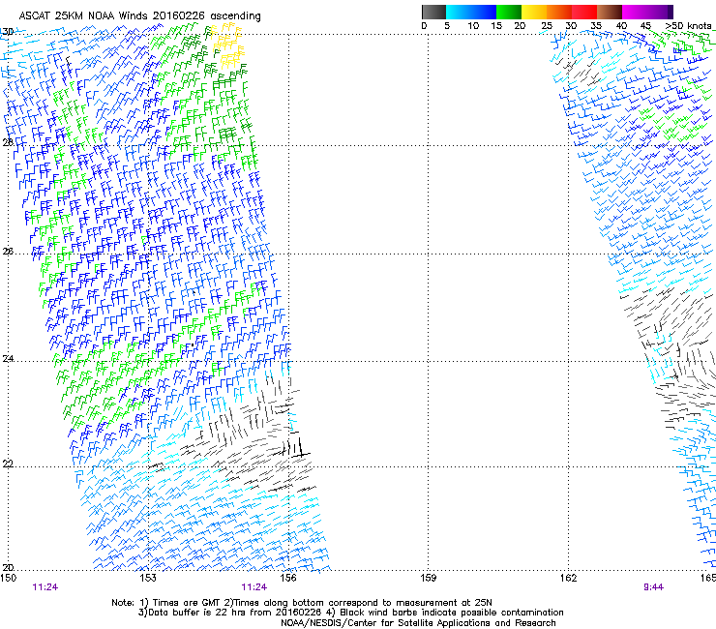Click the 11:24 time label near 153
The width and height of the screenshot is (716, 629).
45,587
